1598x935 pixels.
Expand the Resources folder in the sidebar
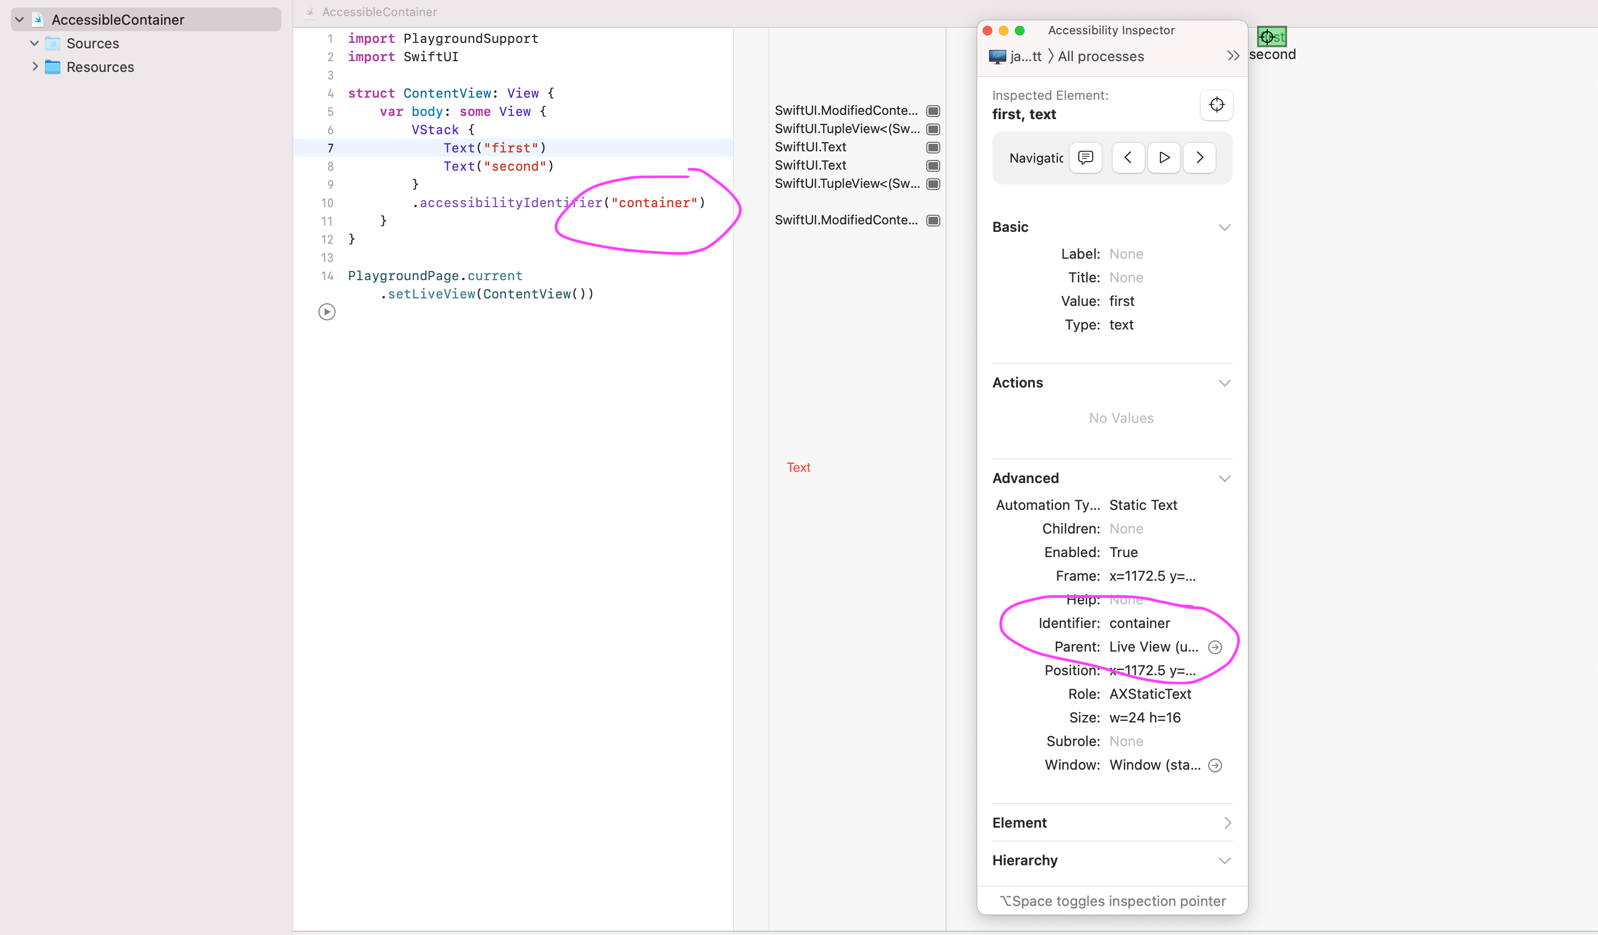35,67
